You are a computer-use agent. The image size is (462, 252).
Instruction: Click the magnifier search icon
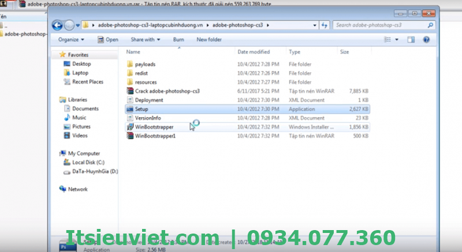pyautogui.click(x=430, y=25)
